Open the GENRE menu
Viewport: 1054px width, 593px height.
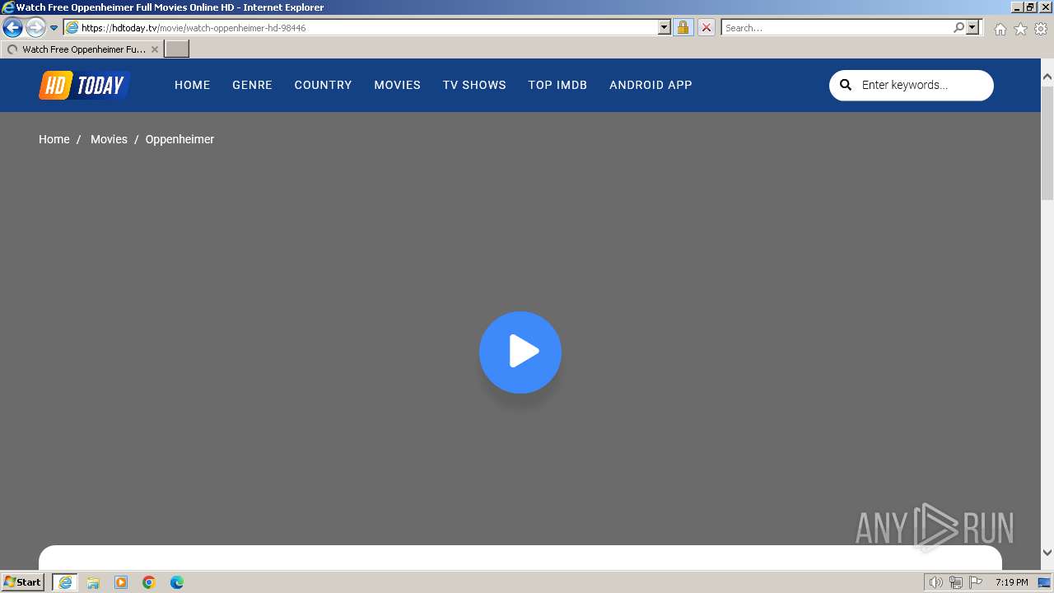252,85
